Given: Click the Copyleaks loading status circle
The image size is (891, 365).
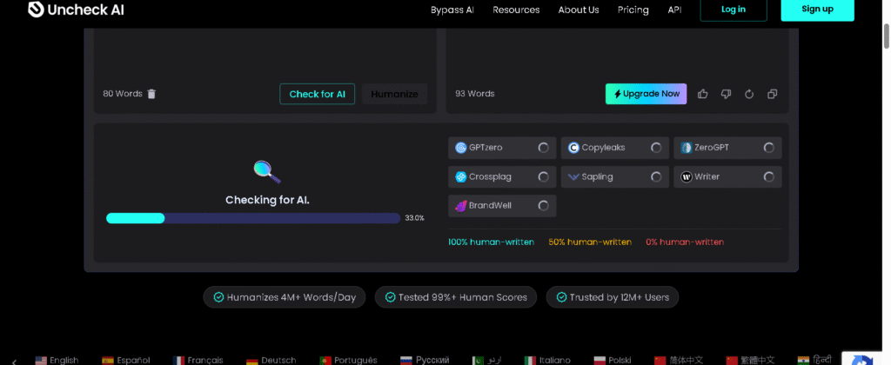Looking at the screenshot, I should [x=656, y=148].
